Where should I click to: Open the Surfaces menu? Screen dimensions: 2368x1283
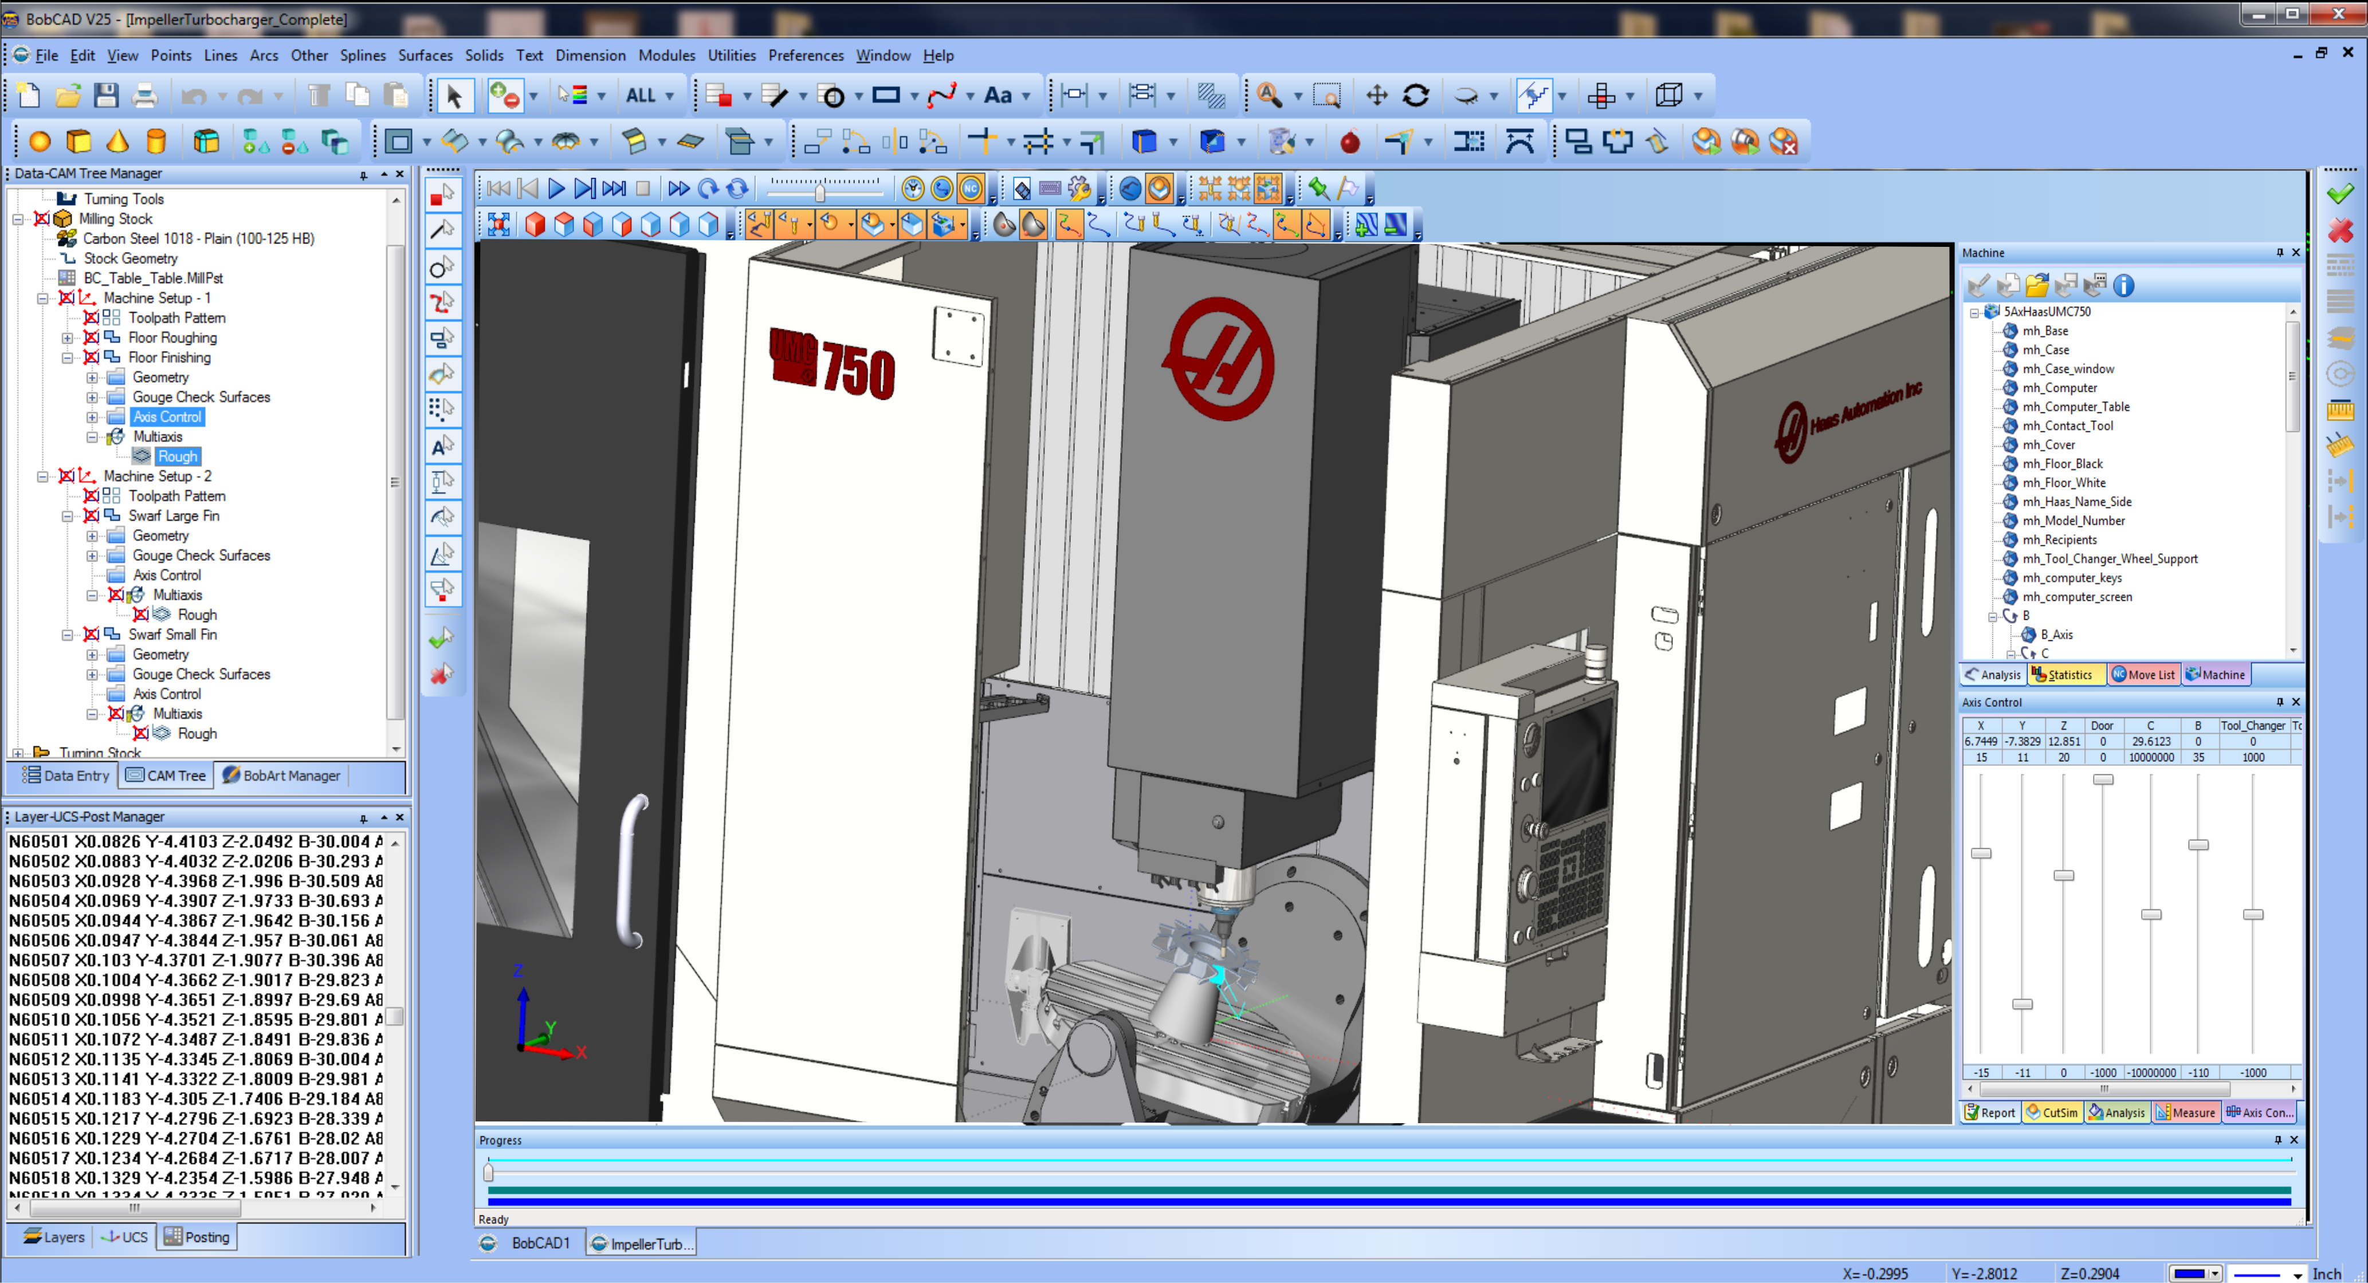tap(425, 55)
